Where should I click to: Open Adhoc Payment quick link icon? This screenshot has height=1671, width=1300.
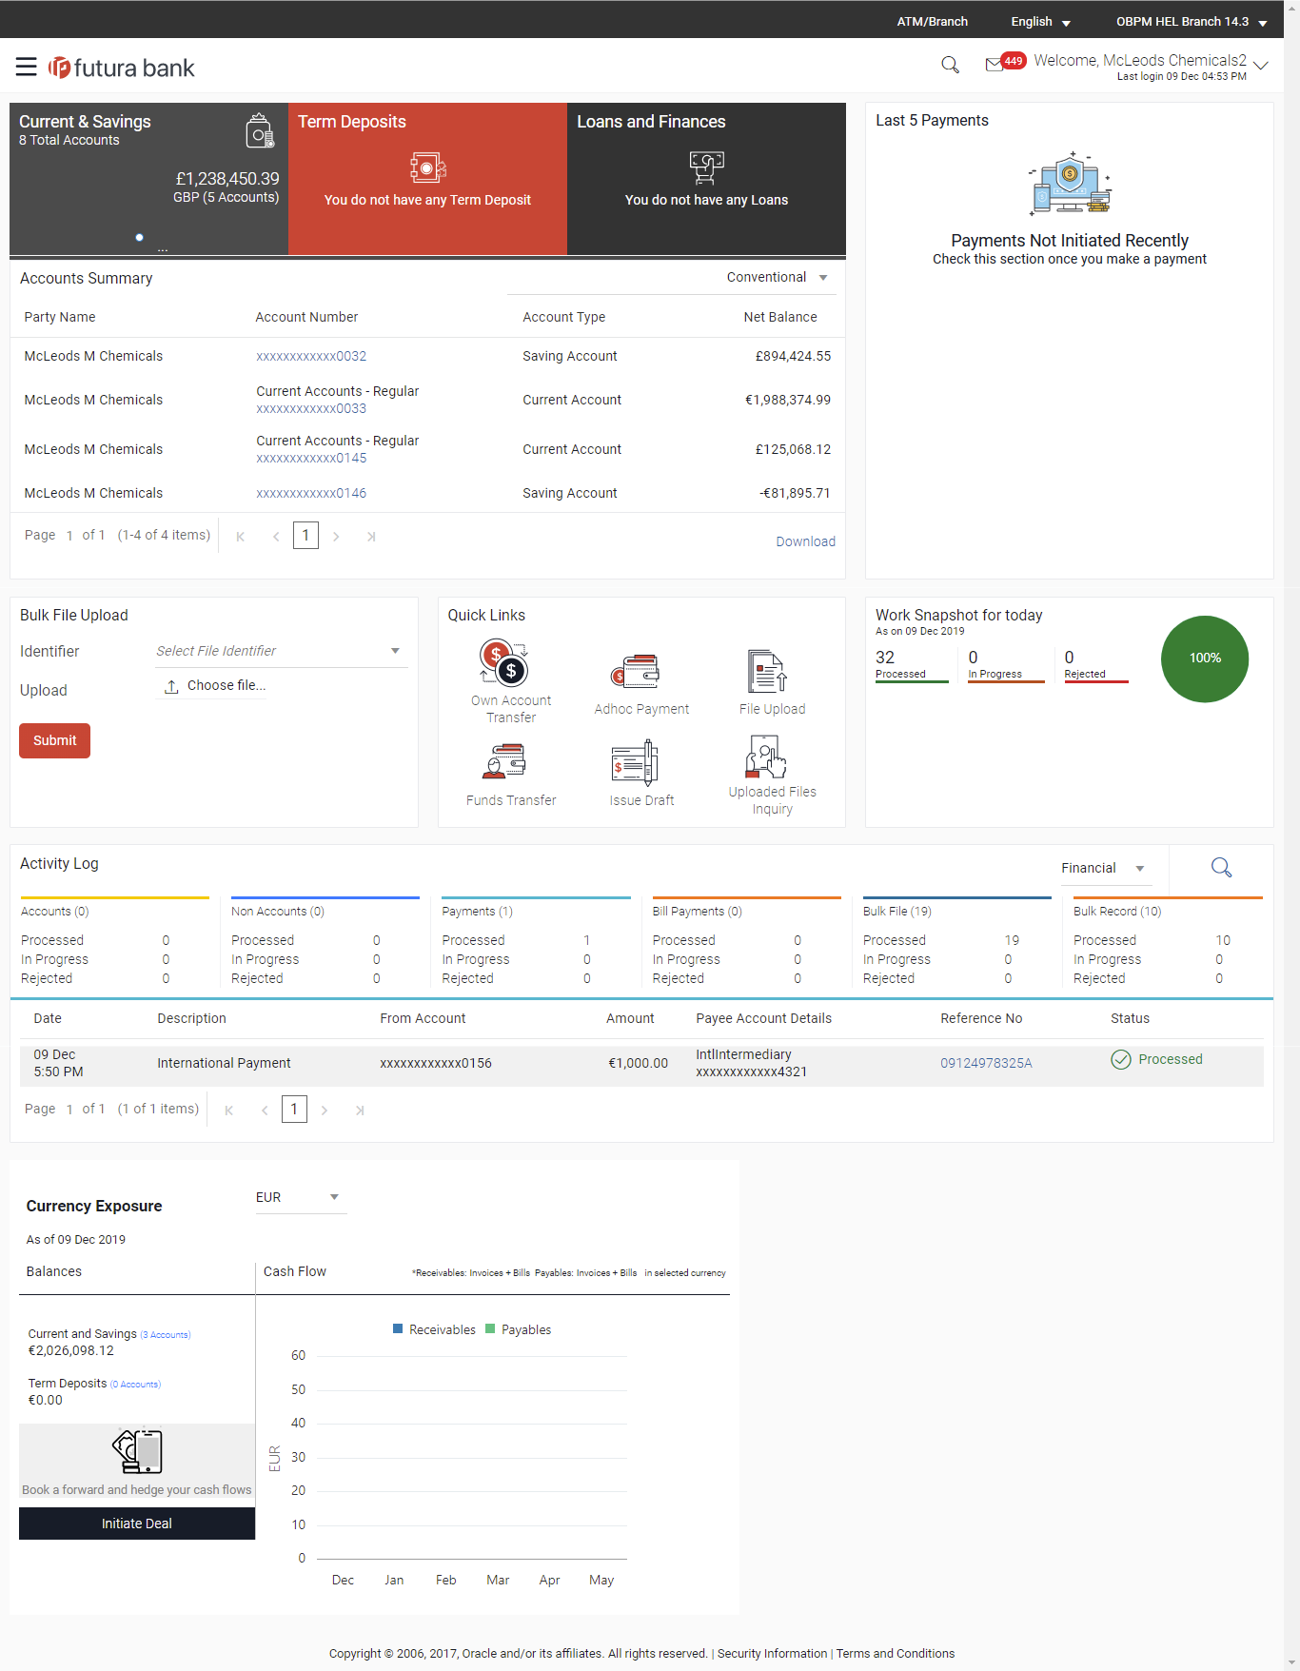point(635,673)
